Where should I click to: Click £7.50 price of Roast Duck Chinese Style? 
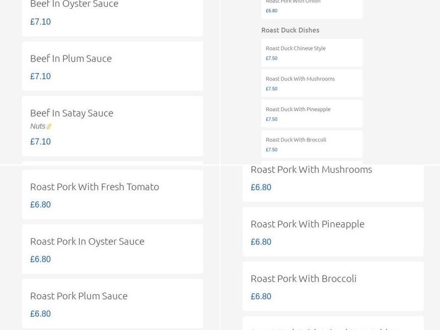(272, 58)
